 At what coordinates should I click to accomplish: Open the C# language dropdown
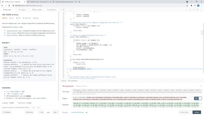click(66, 10)
